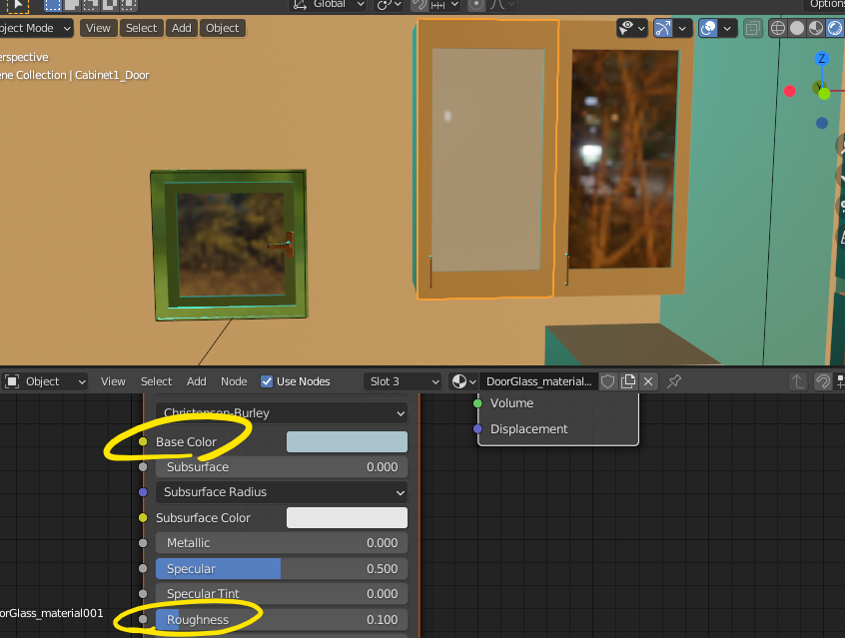Open the node editor View menu
This screenshot has height=638, width=845.
[113, 381]
